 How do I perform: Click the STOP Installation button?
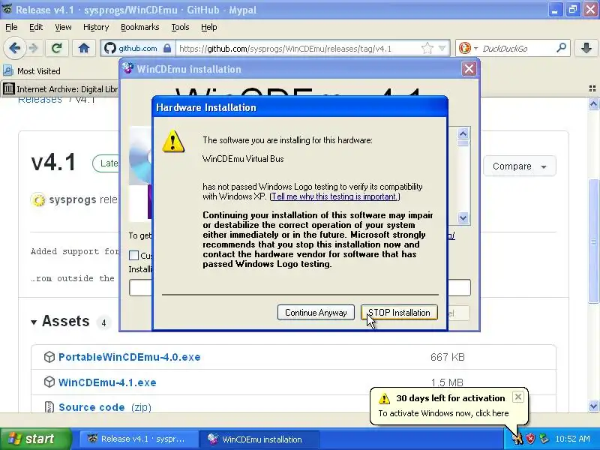(x=399, y=313)
